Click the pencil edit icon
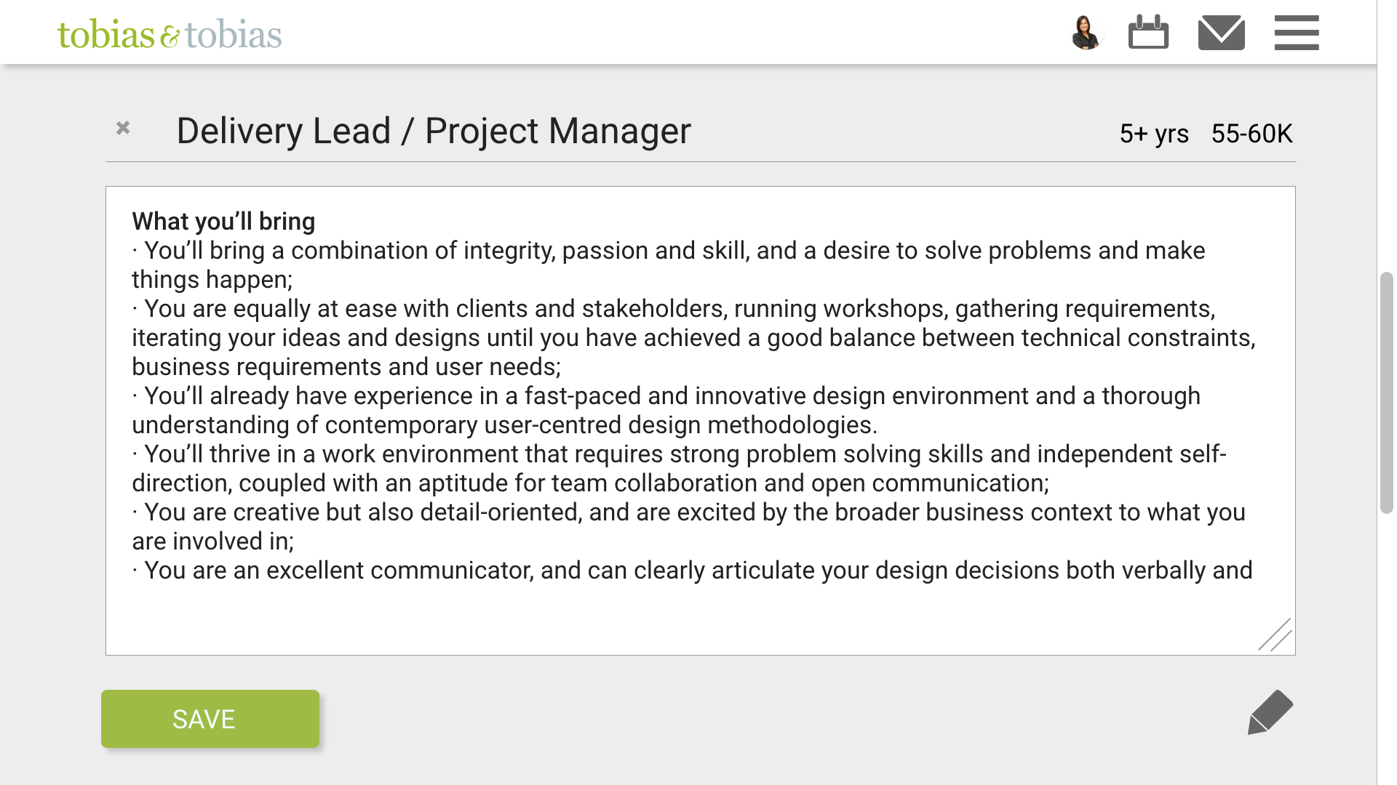Viewport: 1397px width, 785px height. point(1270,712)
